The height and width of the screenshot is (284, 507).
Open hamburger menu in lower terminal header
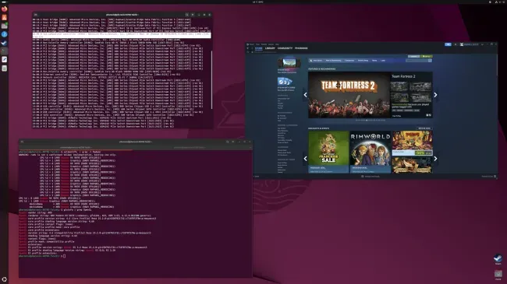[233, 142]
